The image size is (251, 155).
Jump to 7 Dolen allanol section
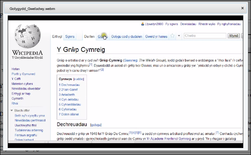[x=69, y=115]
